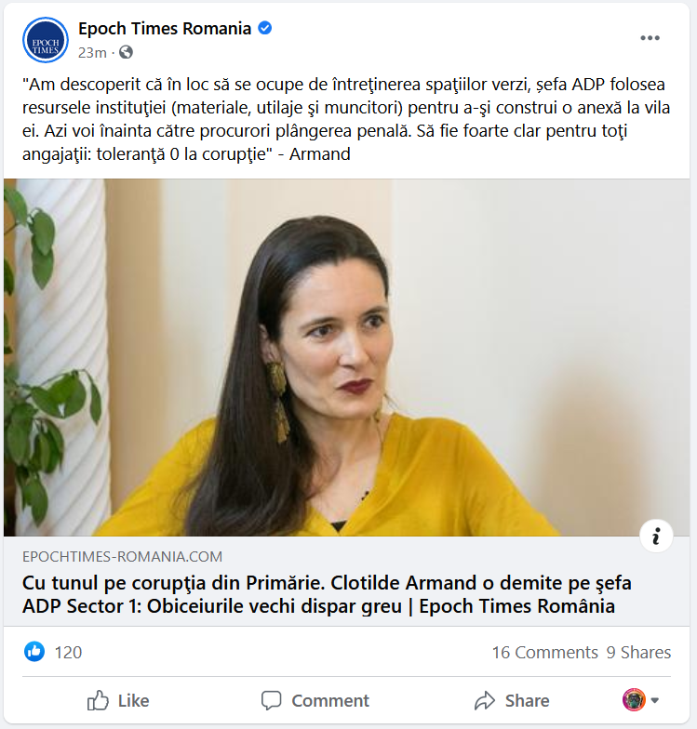Screen dimensions: 697x729
Task: Click the public globe privacy icon
Action: [x=126, y=52]
